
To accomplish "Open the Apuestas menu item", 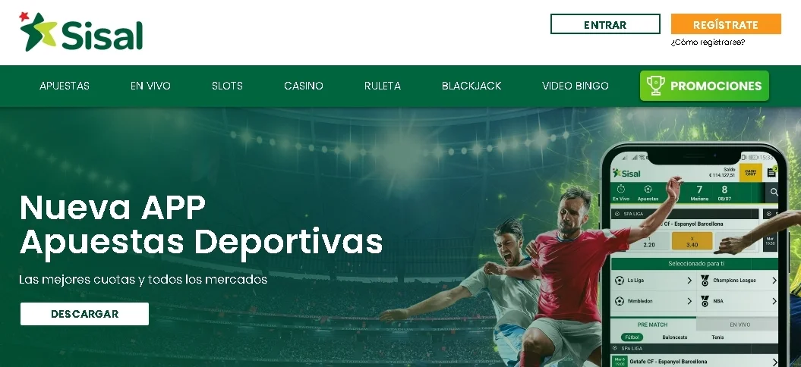I will click(x=65, y=86).
